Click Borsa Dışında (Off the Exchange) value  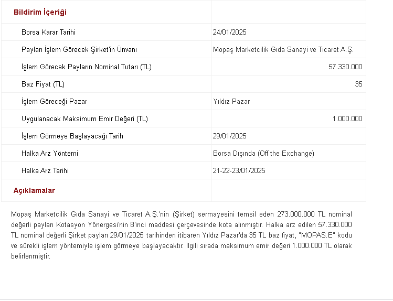(263, 153)
